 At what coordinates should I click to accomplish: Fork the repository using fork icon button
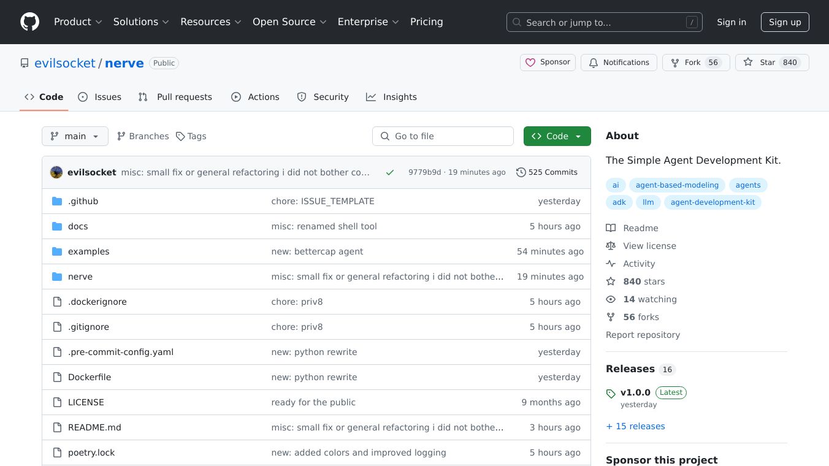tap(695, 63)
